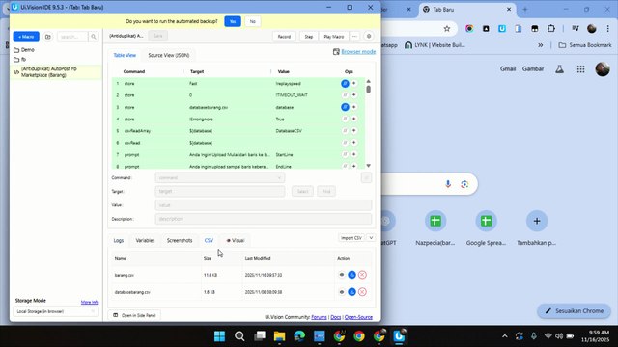Click Open in Side Panel button
Image resolution: width=618 pixels, height=347 pixels.
(134, 315)
